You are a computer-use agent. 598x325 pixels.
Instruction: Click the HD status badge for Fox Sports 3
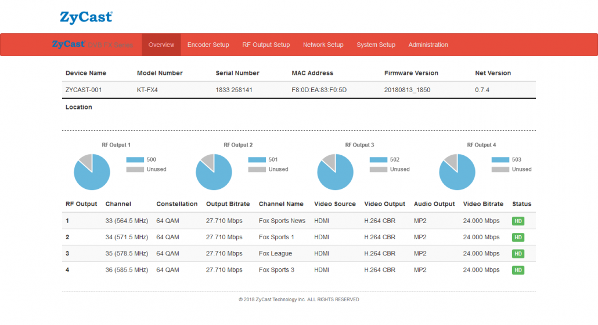point(518,270)
